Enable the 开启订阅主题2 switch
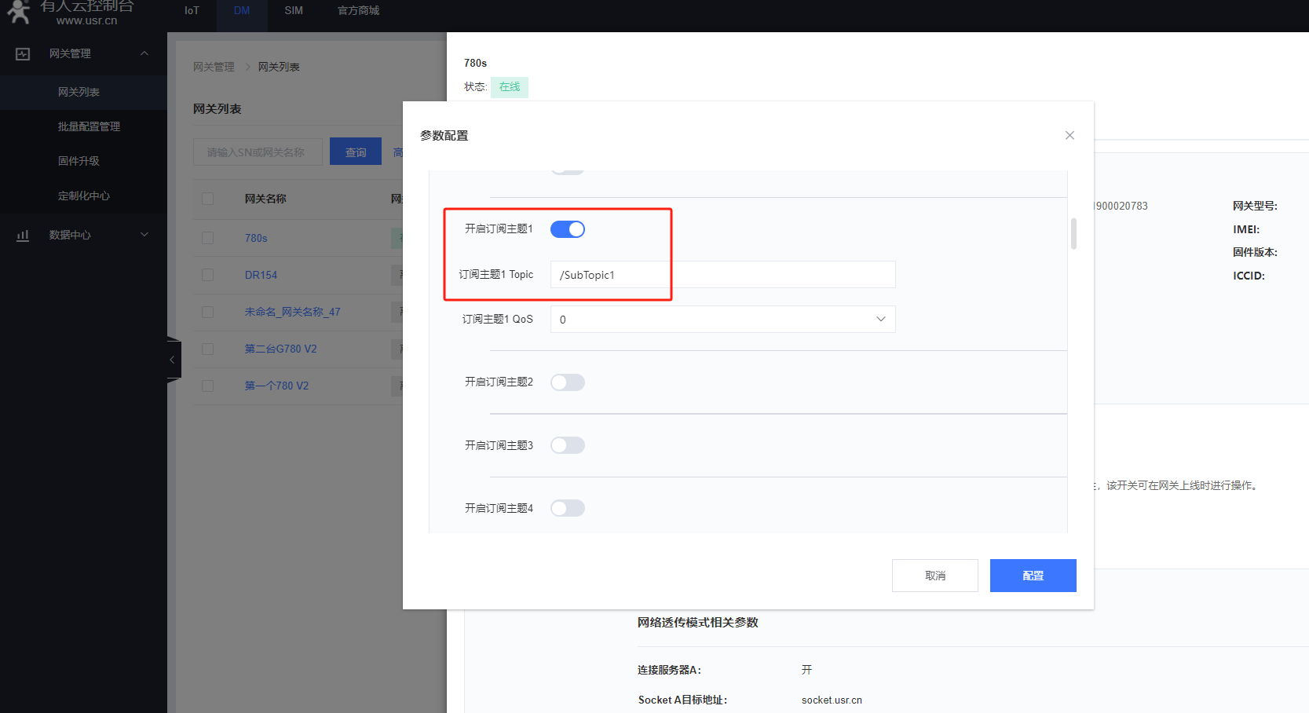Viewport: 1309px width, 713px height. pos(567,382)
